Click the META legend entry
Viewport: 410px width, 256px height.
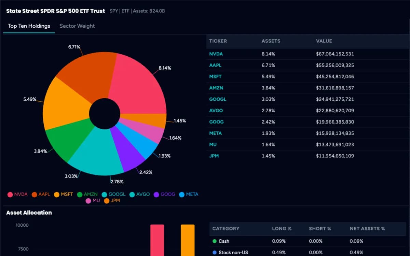(189, 195)
